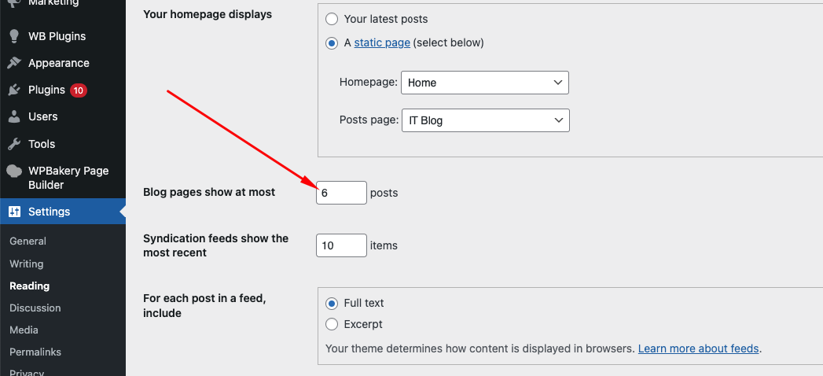The height and width of the screenshot is (376, 823).
Task: Select the A static page radio option
Action: (x=332, y=43)
